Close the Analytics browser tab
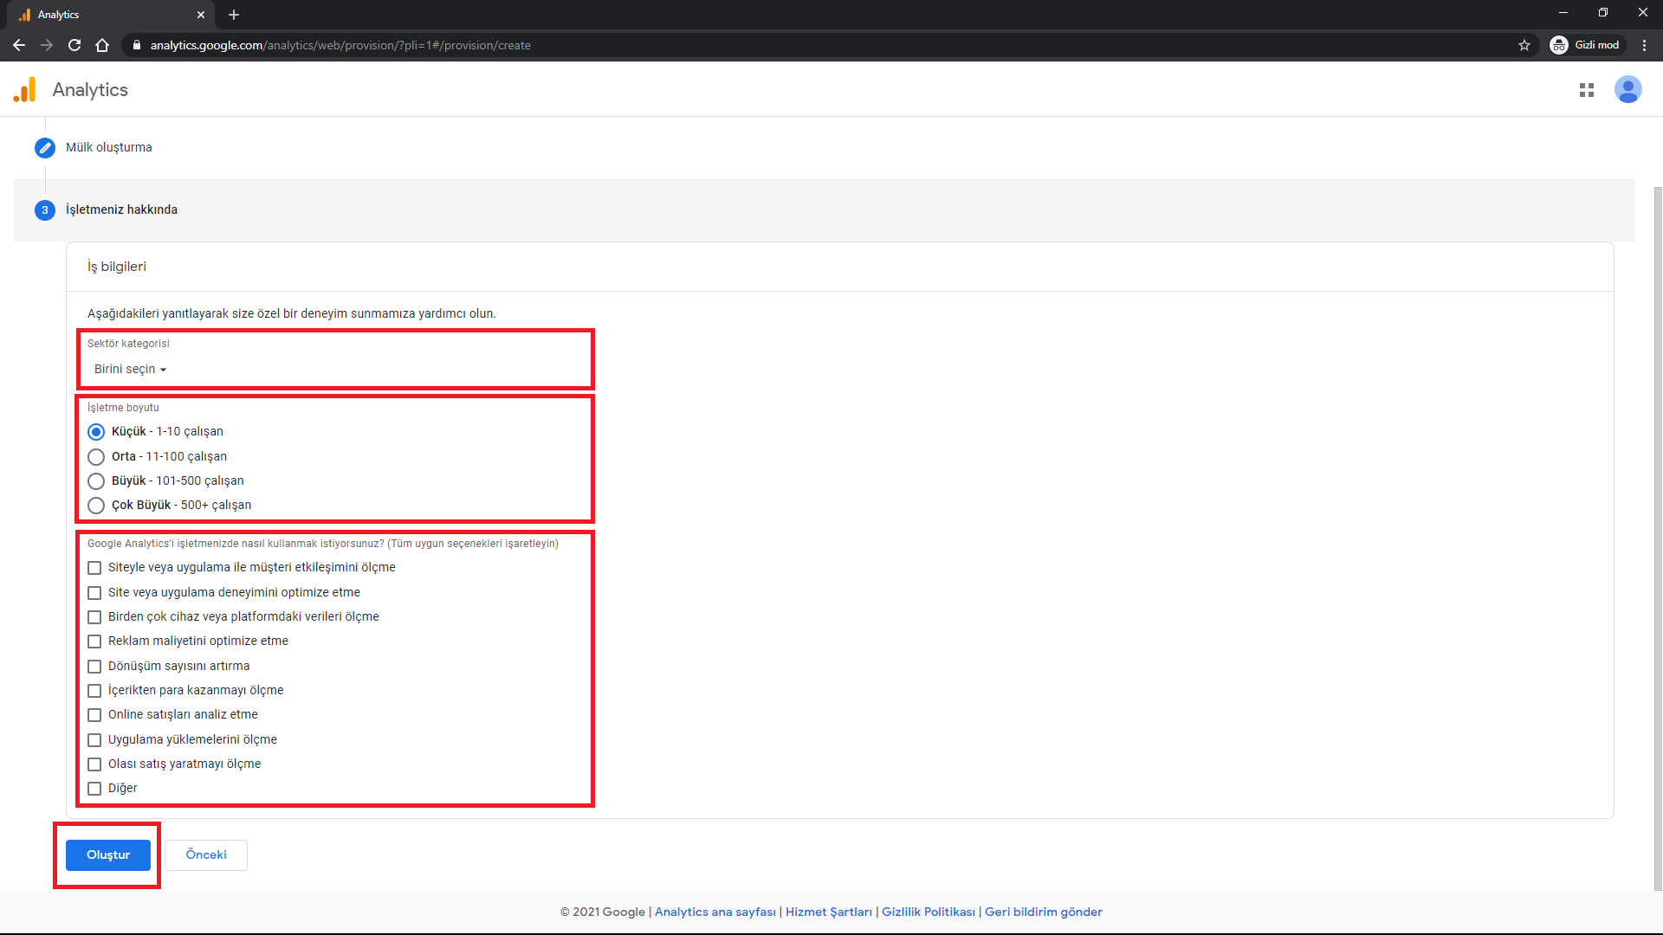1663x935 pixels. 201,15
